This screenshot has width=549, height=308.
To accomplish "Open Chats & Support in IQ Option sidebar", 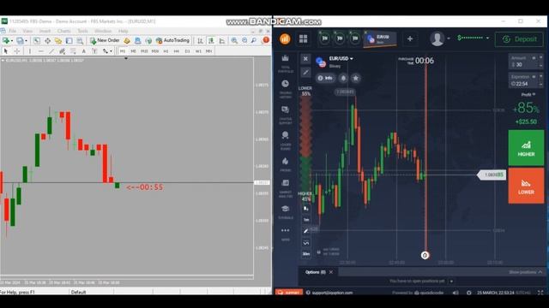I will tap(286, 115).
